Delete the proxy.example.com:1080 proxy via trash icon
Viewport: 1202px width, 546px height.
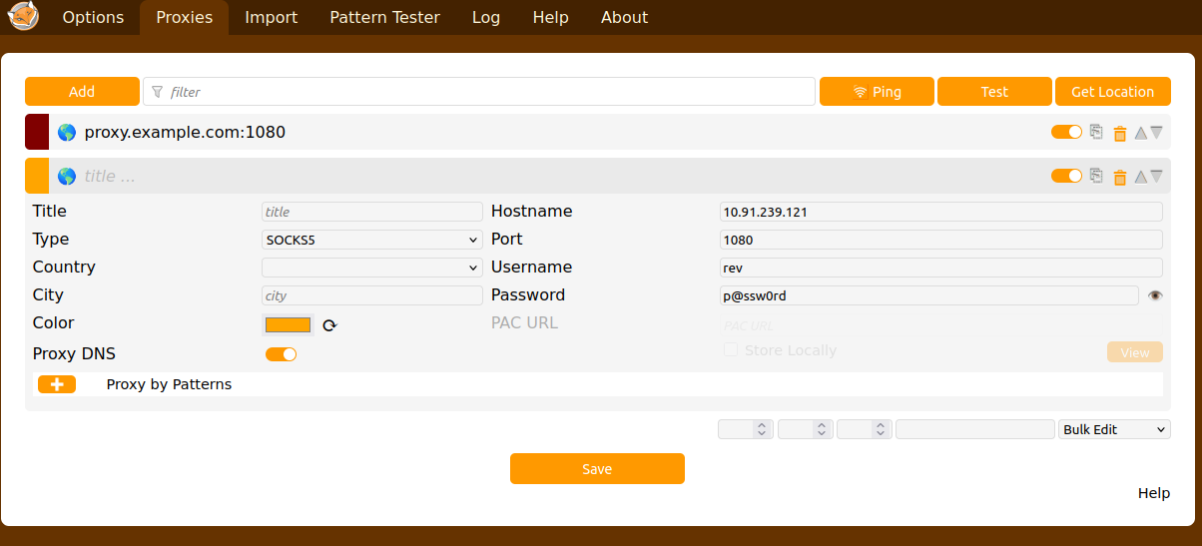1119,133
